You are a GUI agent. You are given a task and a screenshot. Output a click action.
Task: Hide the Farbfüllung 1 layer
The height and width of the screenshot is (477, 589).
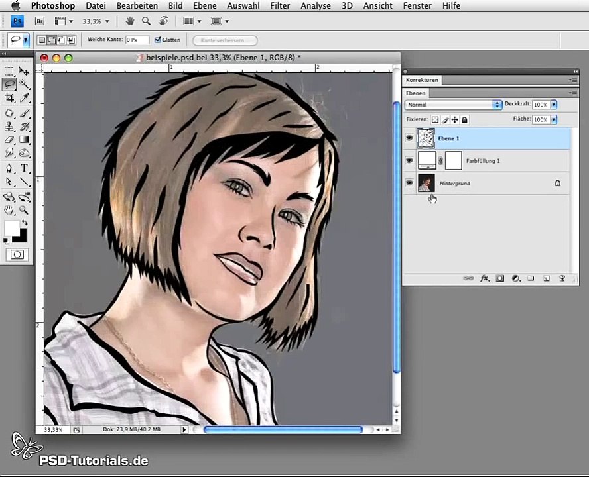(x=409, y=160)
